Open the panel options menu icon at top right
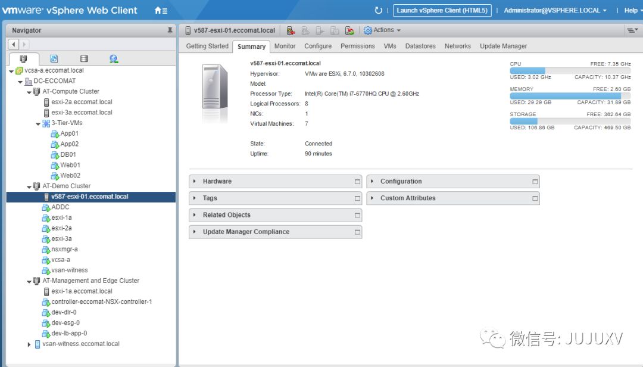This screenshot has width=643, height=367. click(632, 30)
